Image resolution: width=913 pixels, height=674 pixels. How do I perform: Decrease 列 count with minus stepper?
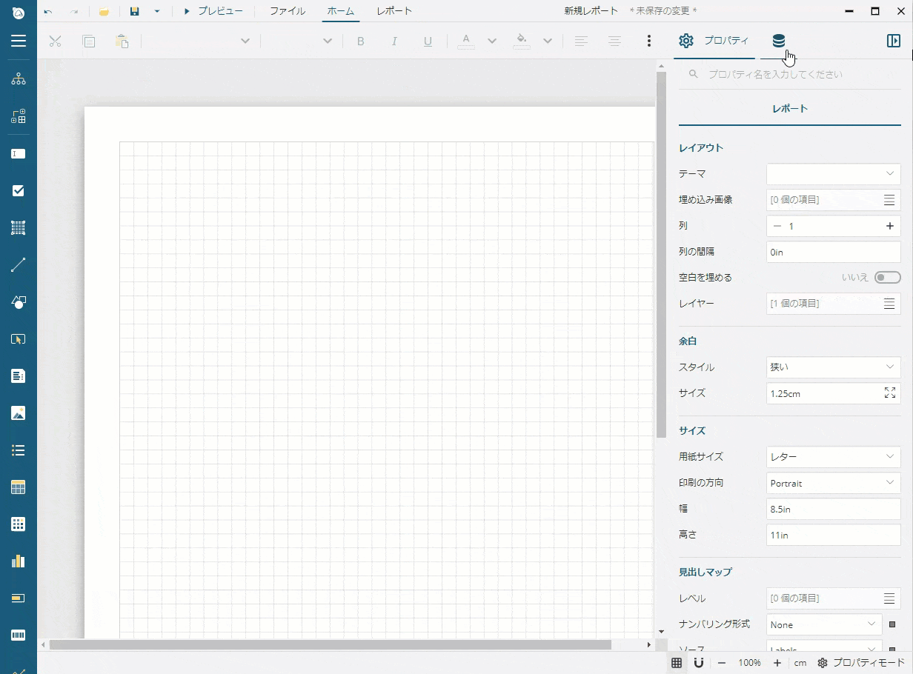coord(777,226)
